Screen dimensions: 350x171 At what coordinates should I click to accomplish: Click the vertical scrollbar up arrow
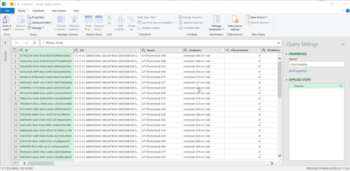pos(280,59)
